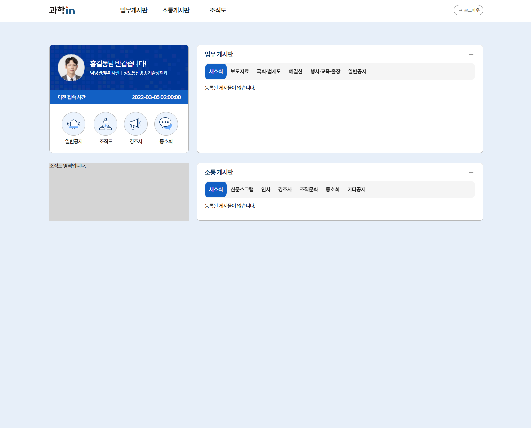The height and width of the screenshot is (428, 531).
Task: Switch to the 인사 tab
Action: click(266, 189)
